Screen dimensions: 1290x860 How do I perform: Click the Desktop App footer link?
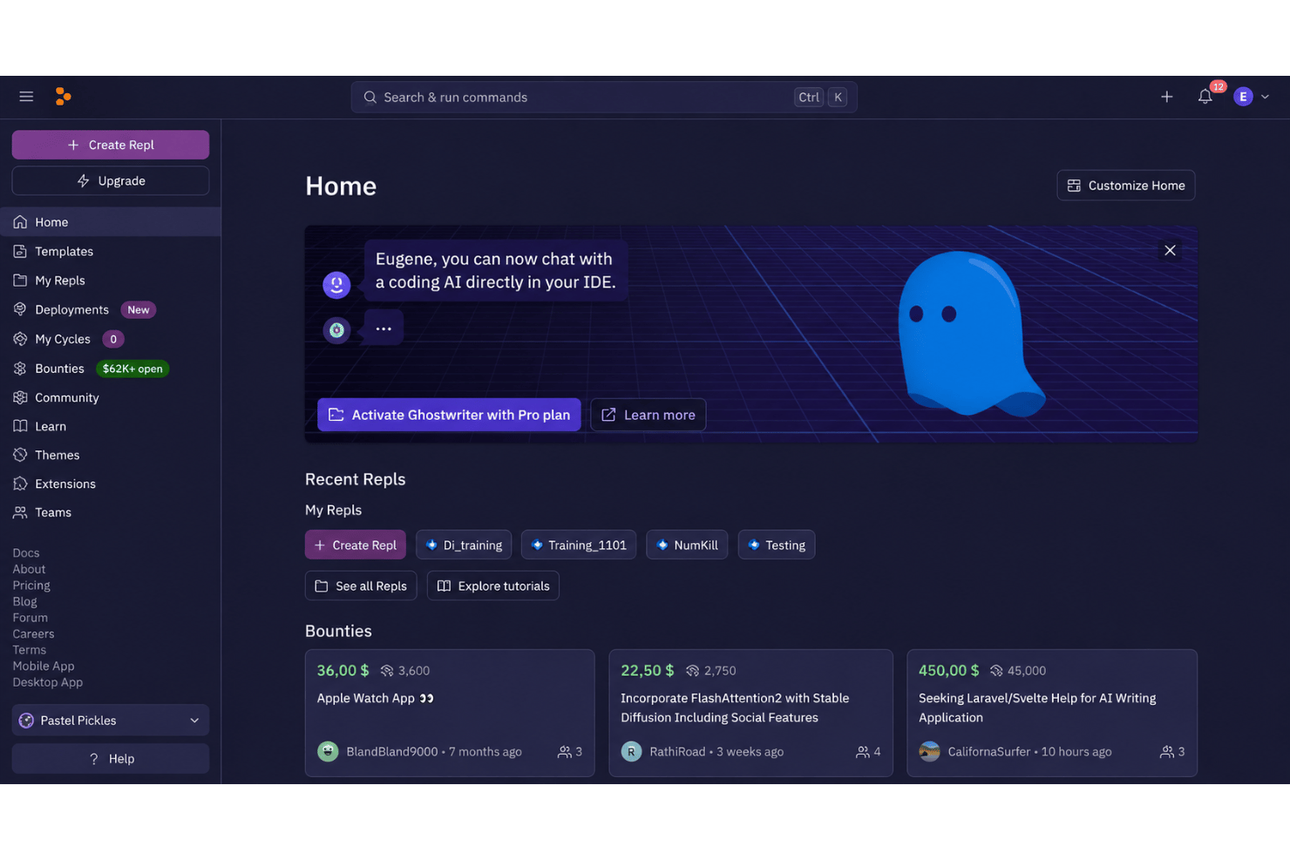click(x=48, y=682)
